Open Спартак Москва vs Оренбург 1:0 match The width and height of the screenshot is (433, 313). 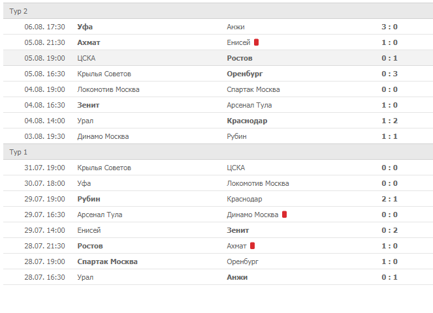tap(389, 261)
